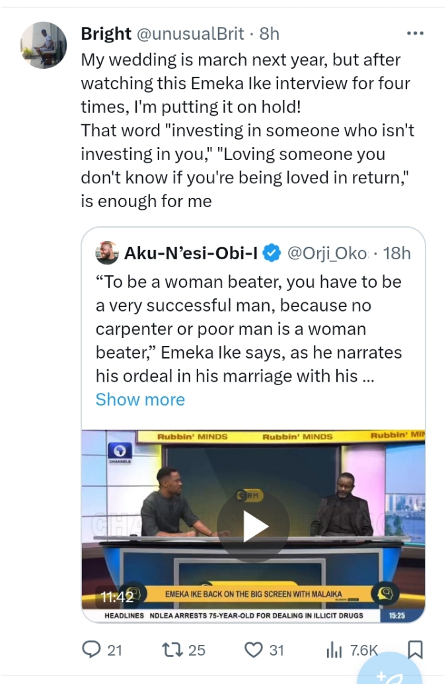This screenshot has width=446, height=684.
Task: Open the @Orji_Oko handle link
Action: coord(326,252)
